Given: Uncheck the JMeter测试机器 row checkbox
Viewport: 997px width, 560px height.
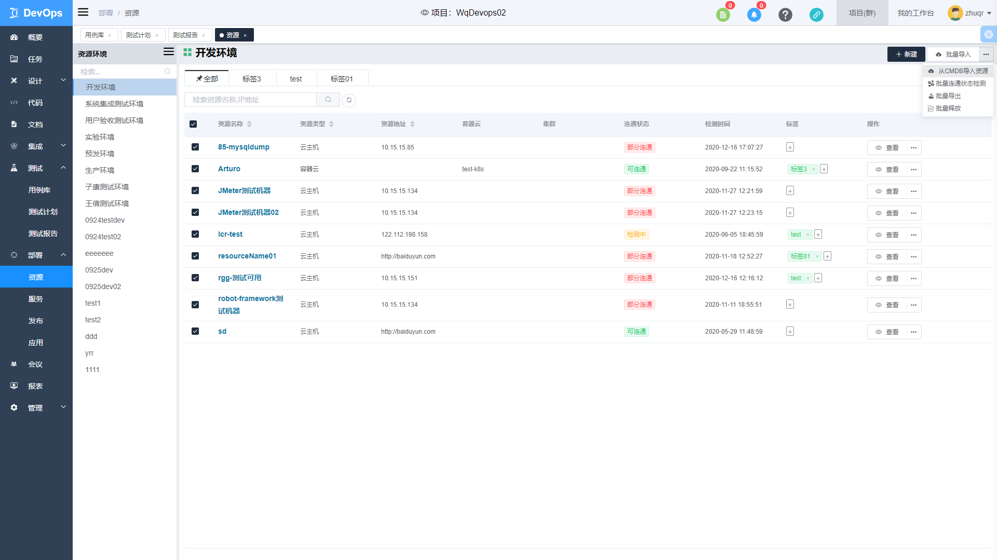Looking at the screenshot, I should [x=195, y=190].
